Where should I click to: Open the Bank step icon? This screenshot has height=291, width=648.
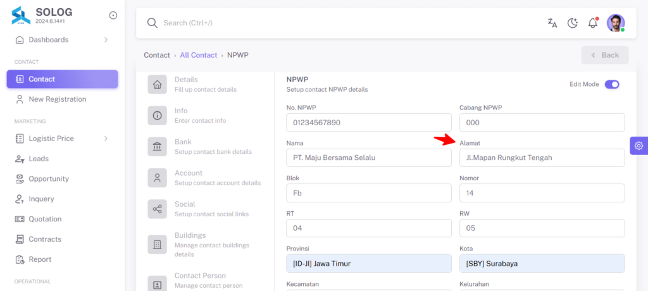pyautogui.click(x=157, y=147)
